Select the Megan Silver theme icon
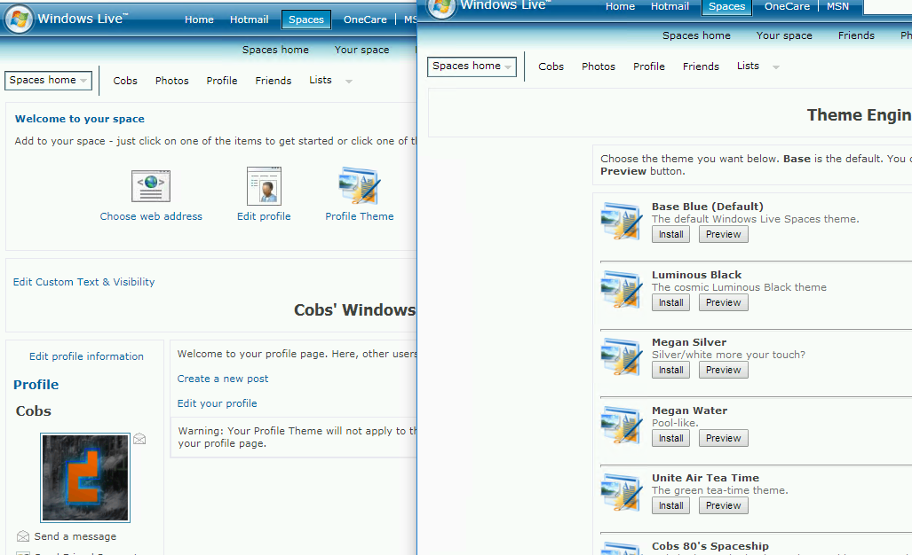 [x=622, y=356]
